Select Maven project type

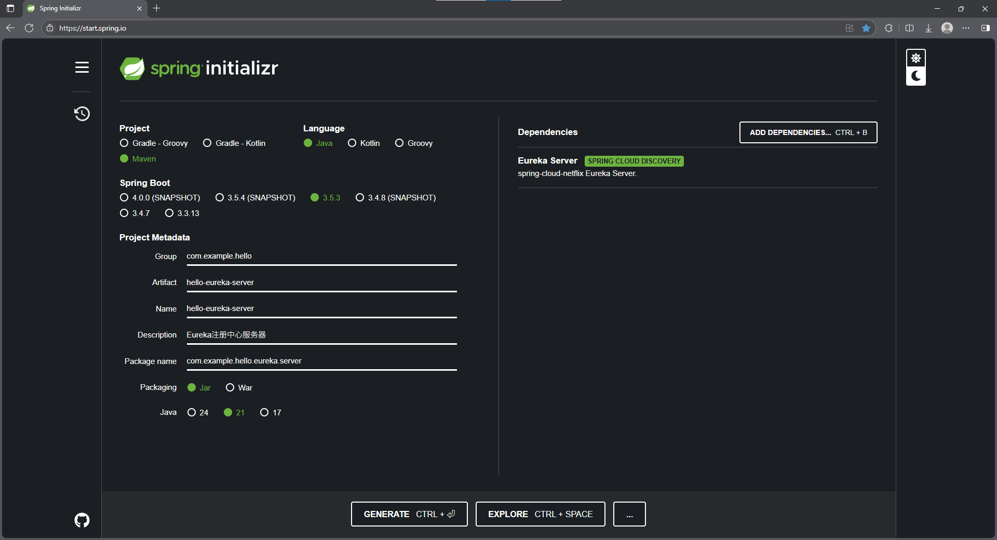[138, 159]
